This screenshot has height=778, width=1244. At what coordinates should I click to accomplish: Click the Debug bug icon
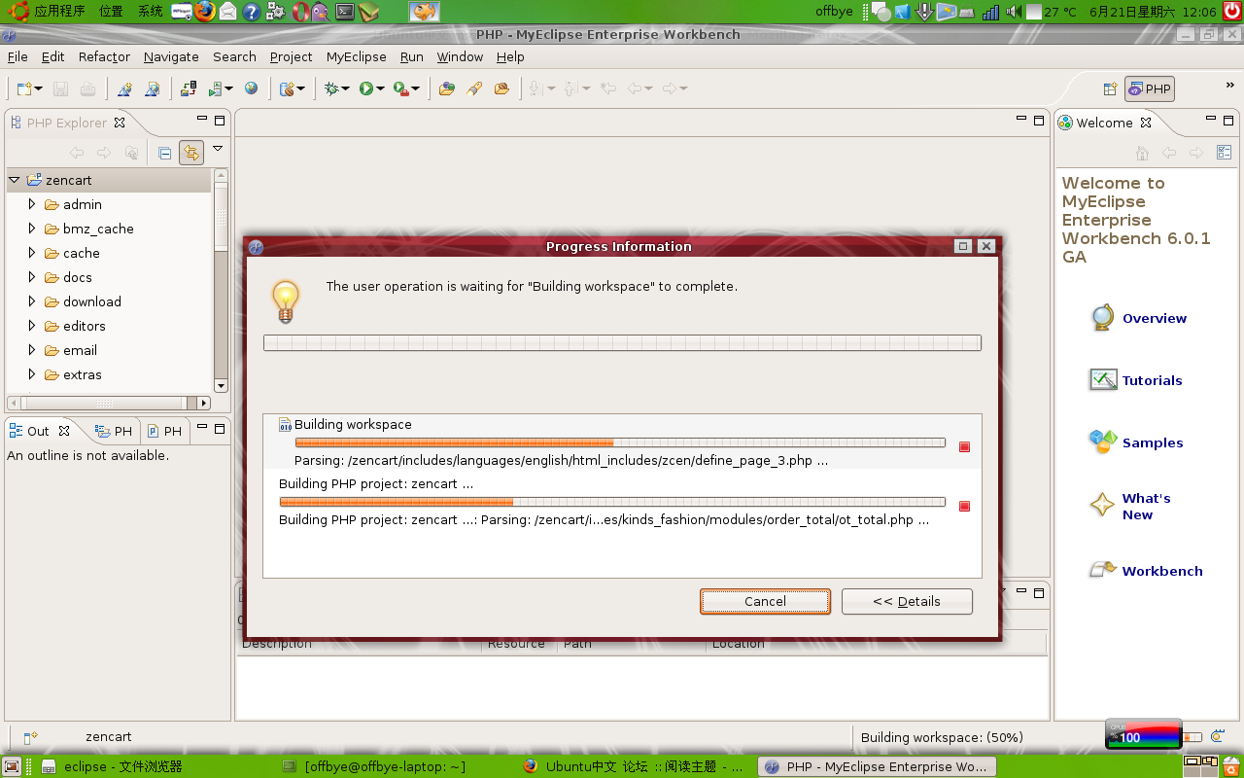[x=332, y=88]
